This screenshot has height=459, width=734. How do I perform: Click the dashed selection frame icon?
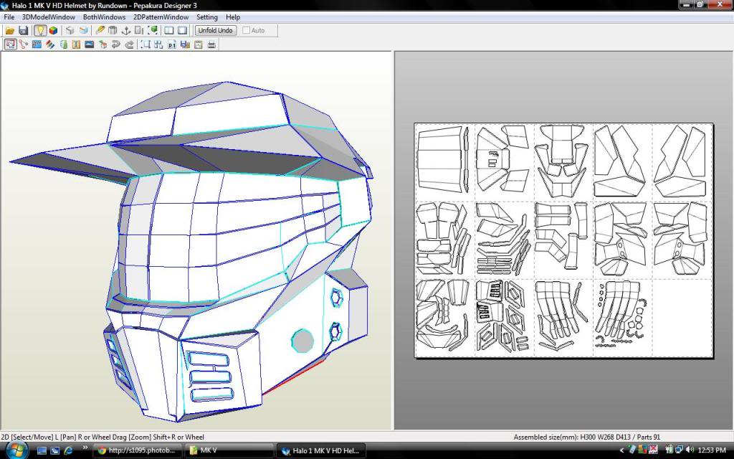tap(146, 44)
